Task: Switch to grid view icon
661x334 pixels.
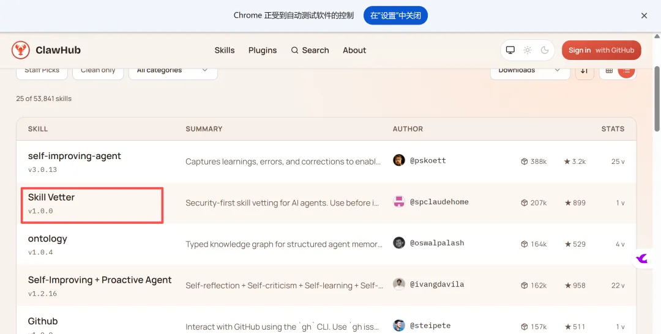Action: point(609,70)
